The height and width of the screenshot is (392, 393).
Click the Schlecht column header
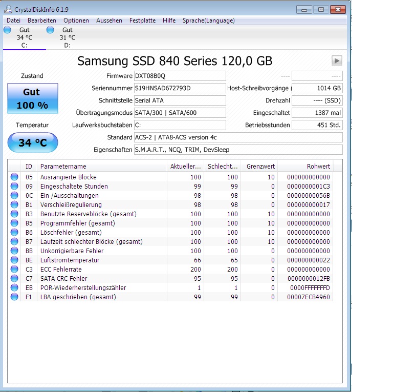222,167
